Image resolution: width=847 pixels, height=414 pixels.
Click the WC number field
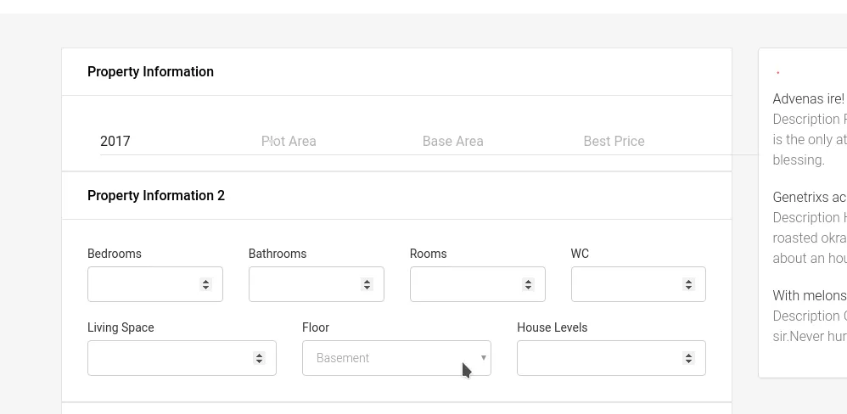626,284
